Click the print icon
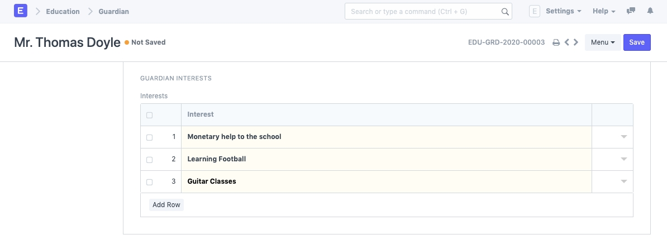 (x=556, y=42)
